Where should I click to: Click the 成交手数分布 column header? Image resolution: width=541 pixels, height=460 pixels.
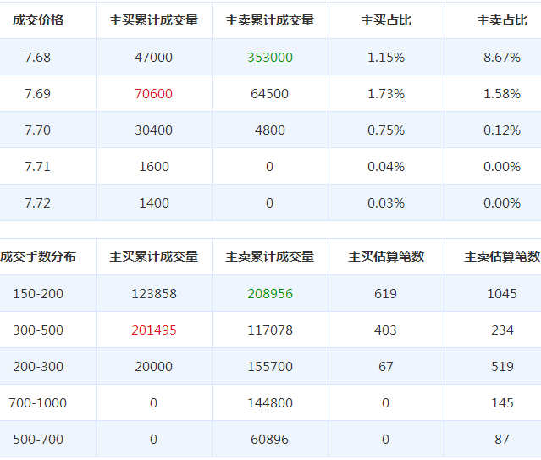click(x=38, y=257)
